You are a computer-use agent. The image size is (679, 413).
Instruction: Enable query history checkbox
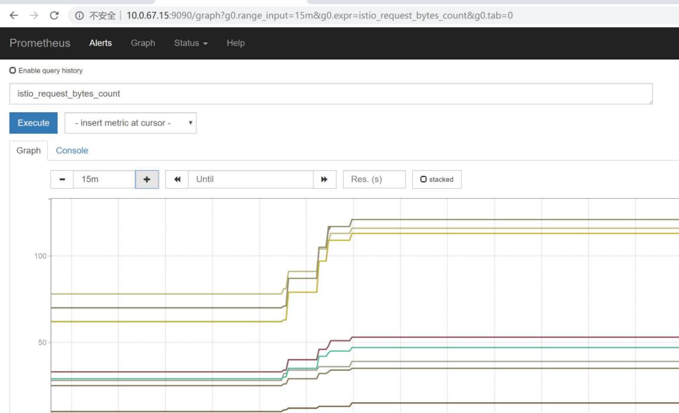[x=13, y=71]
